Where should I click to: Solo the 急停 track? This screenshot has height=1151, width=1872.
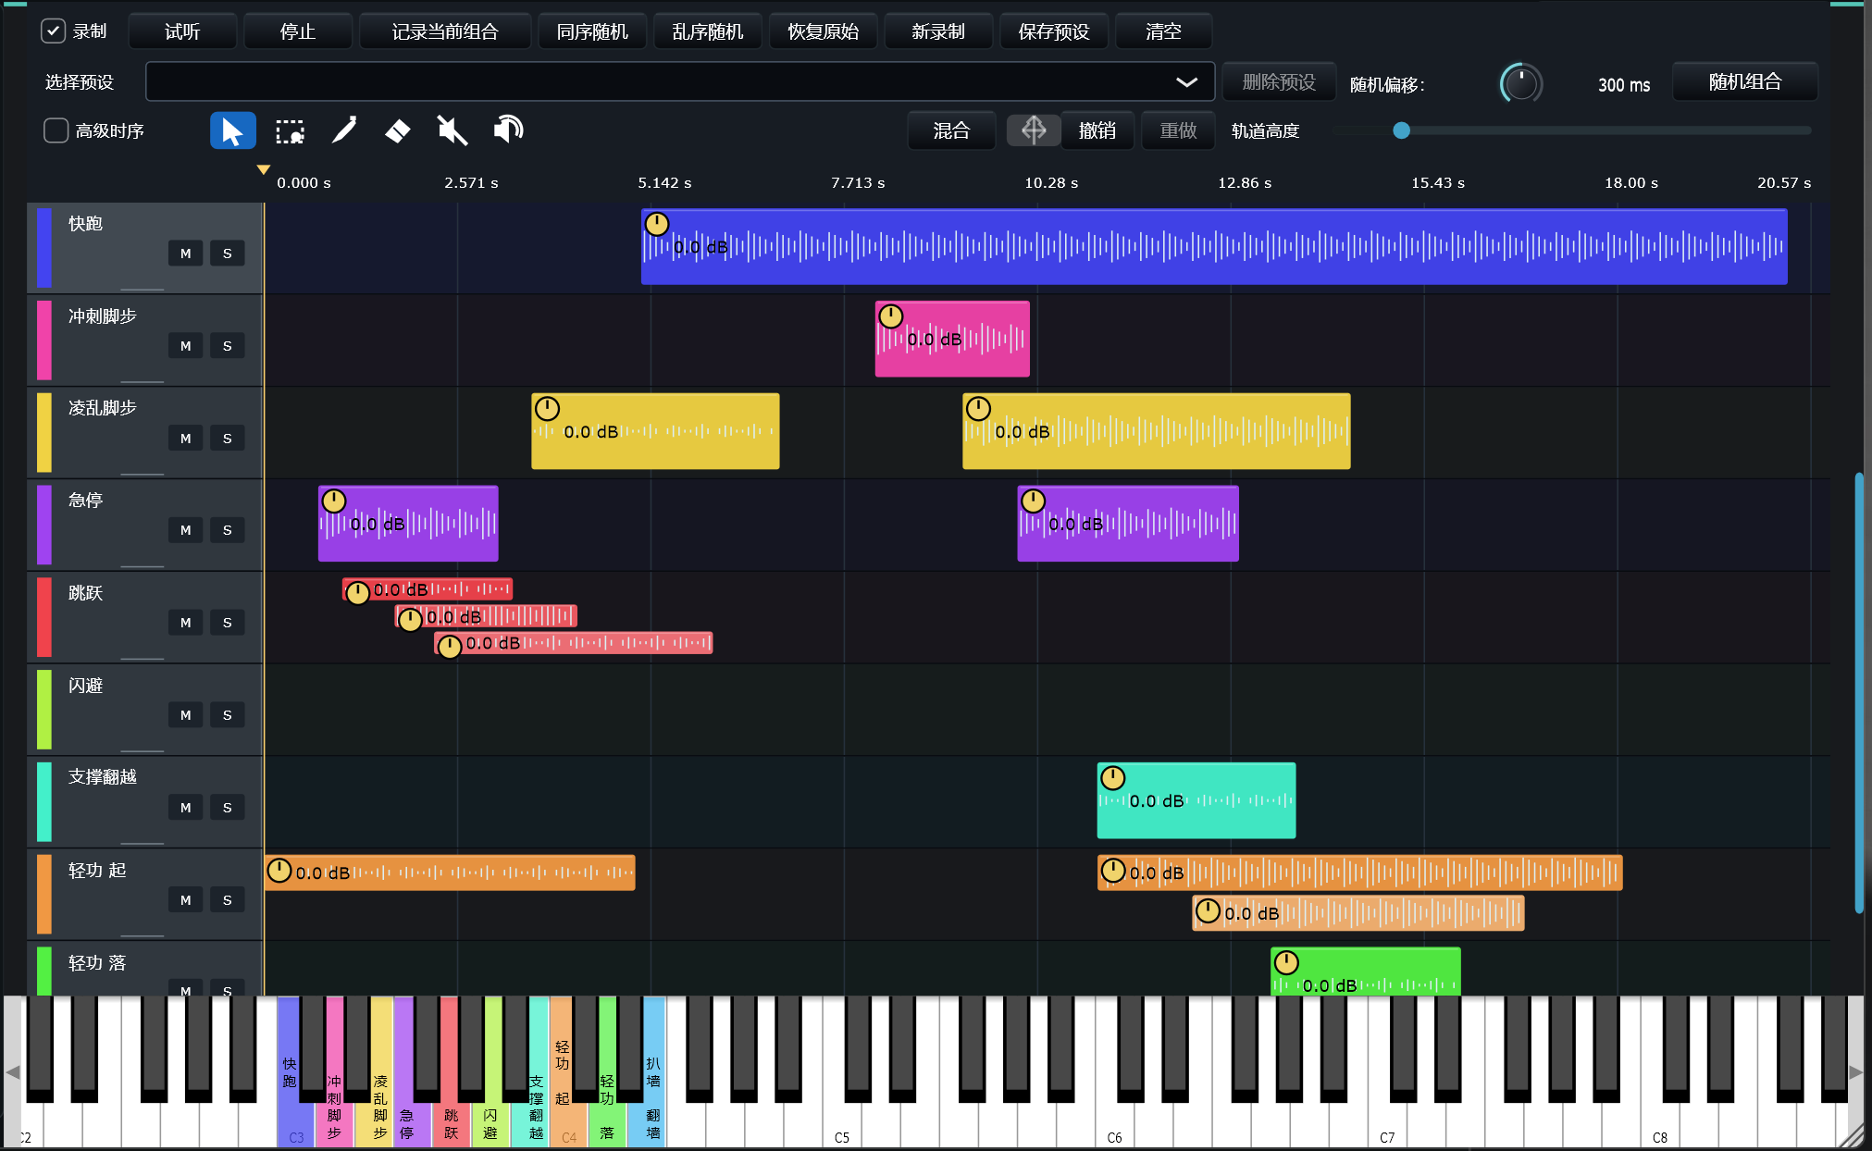click(x=228, y=530)
